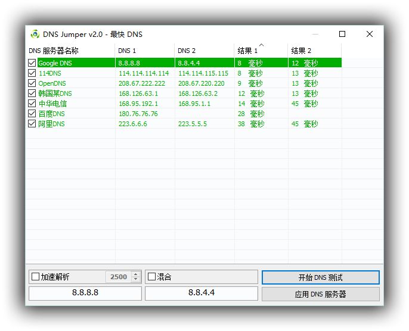The height and width of the screenshot is (331, 409).
Task: Sort by DNS 服务器名称 column header
Action: 71,51
